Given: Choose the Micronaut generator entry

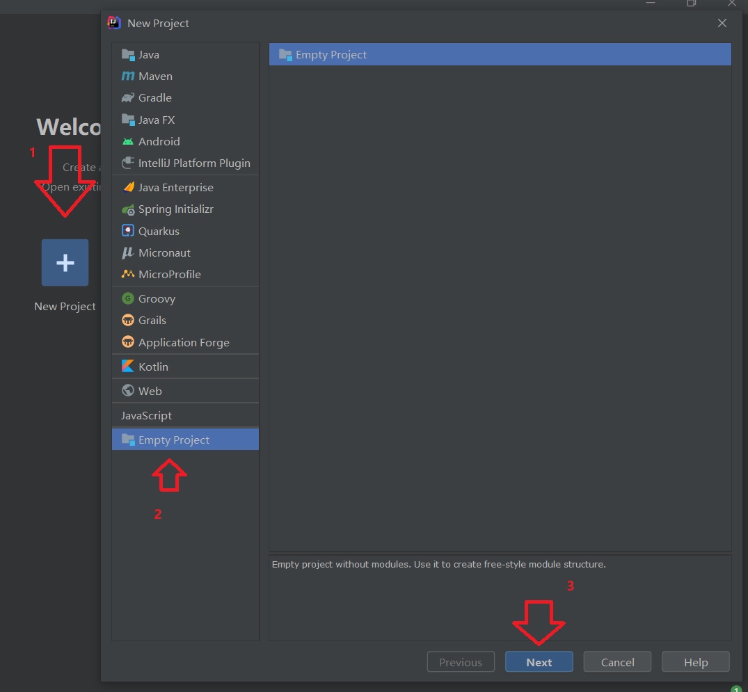Looking at the screenshot, I should [x=164, y=253].
